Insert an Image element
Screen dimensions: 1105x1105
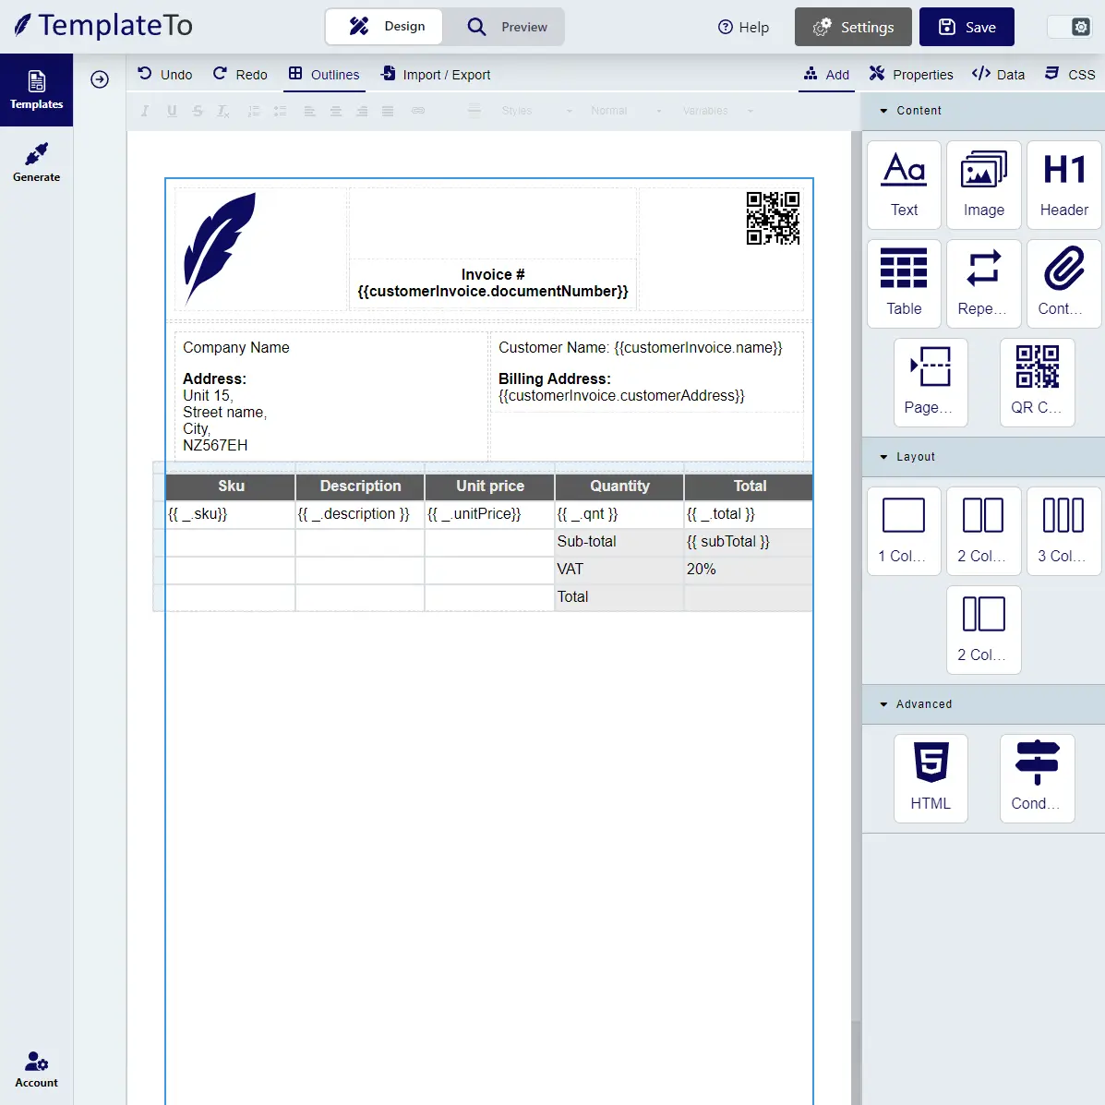point(983,184)
